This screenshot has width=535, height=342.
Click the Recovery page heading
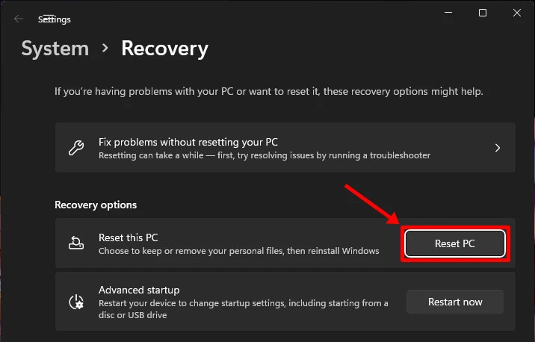click(164, 49)
